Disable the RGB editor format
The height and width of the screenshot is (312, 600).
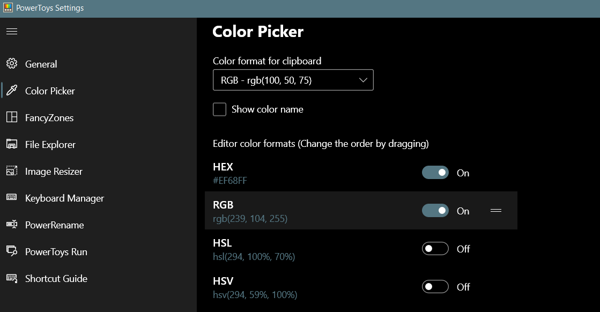(435, 210)
